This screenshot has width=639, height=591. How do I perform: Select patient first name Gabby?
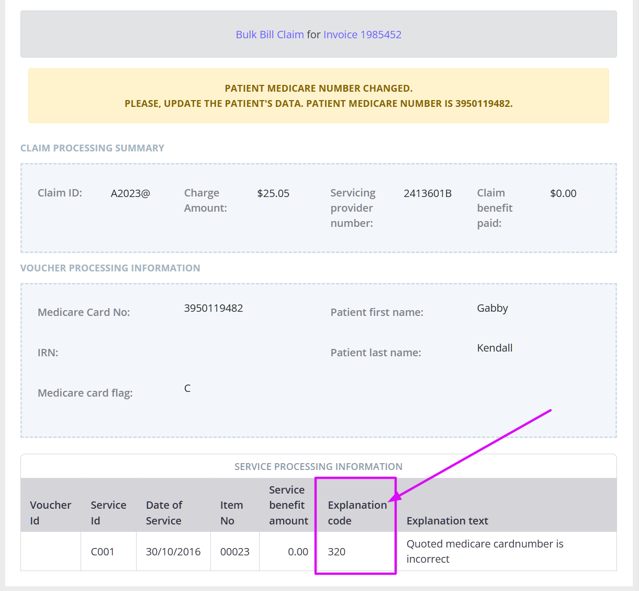click(492, 308)
